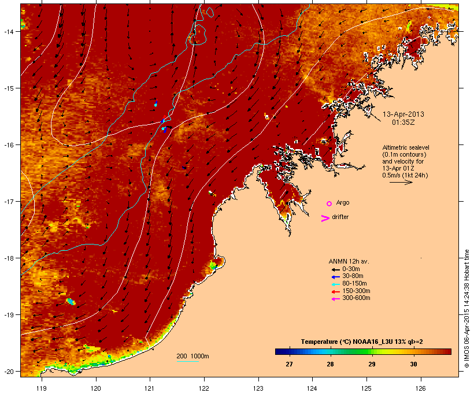
Task: Click the 0-30m depth label
Action: [x=351, y=269]
